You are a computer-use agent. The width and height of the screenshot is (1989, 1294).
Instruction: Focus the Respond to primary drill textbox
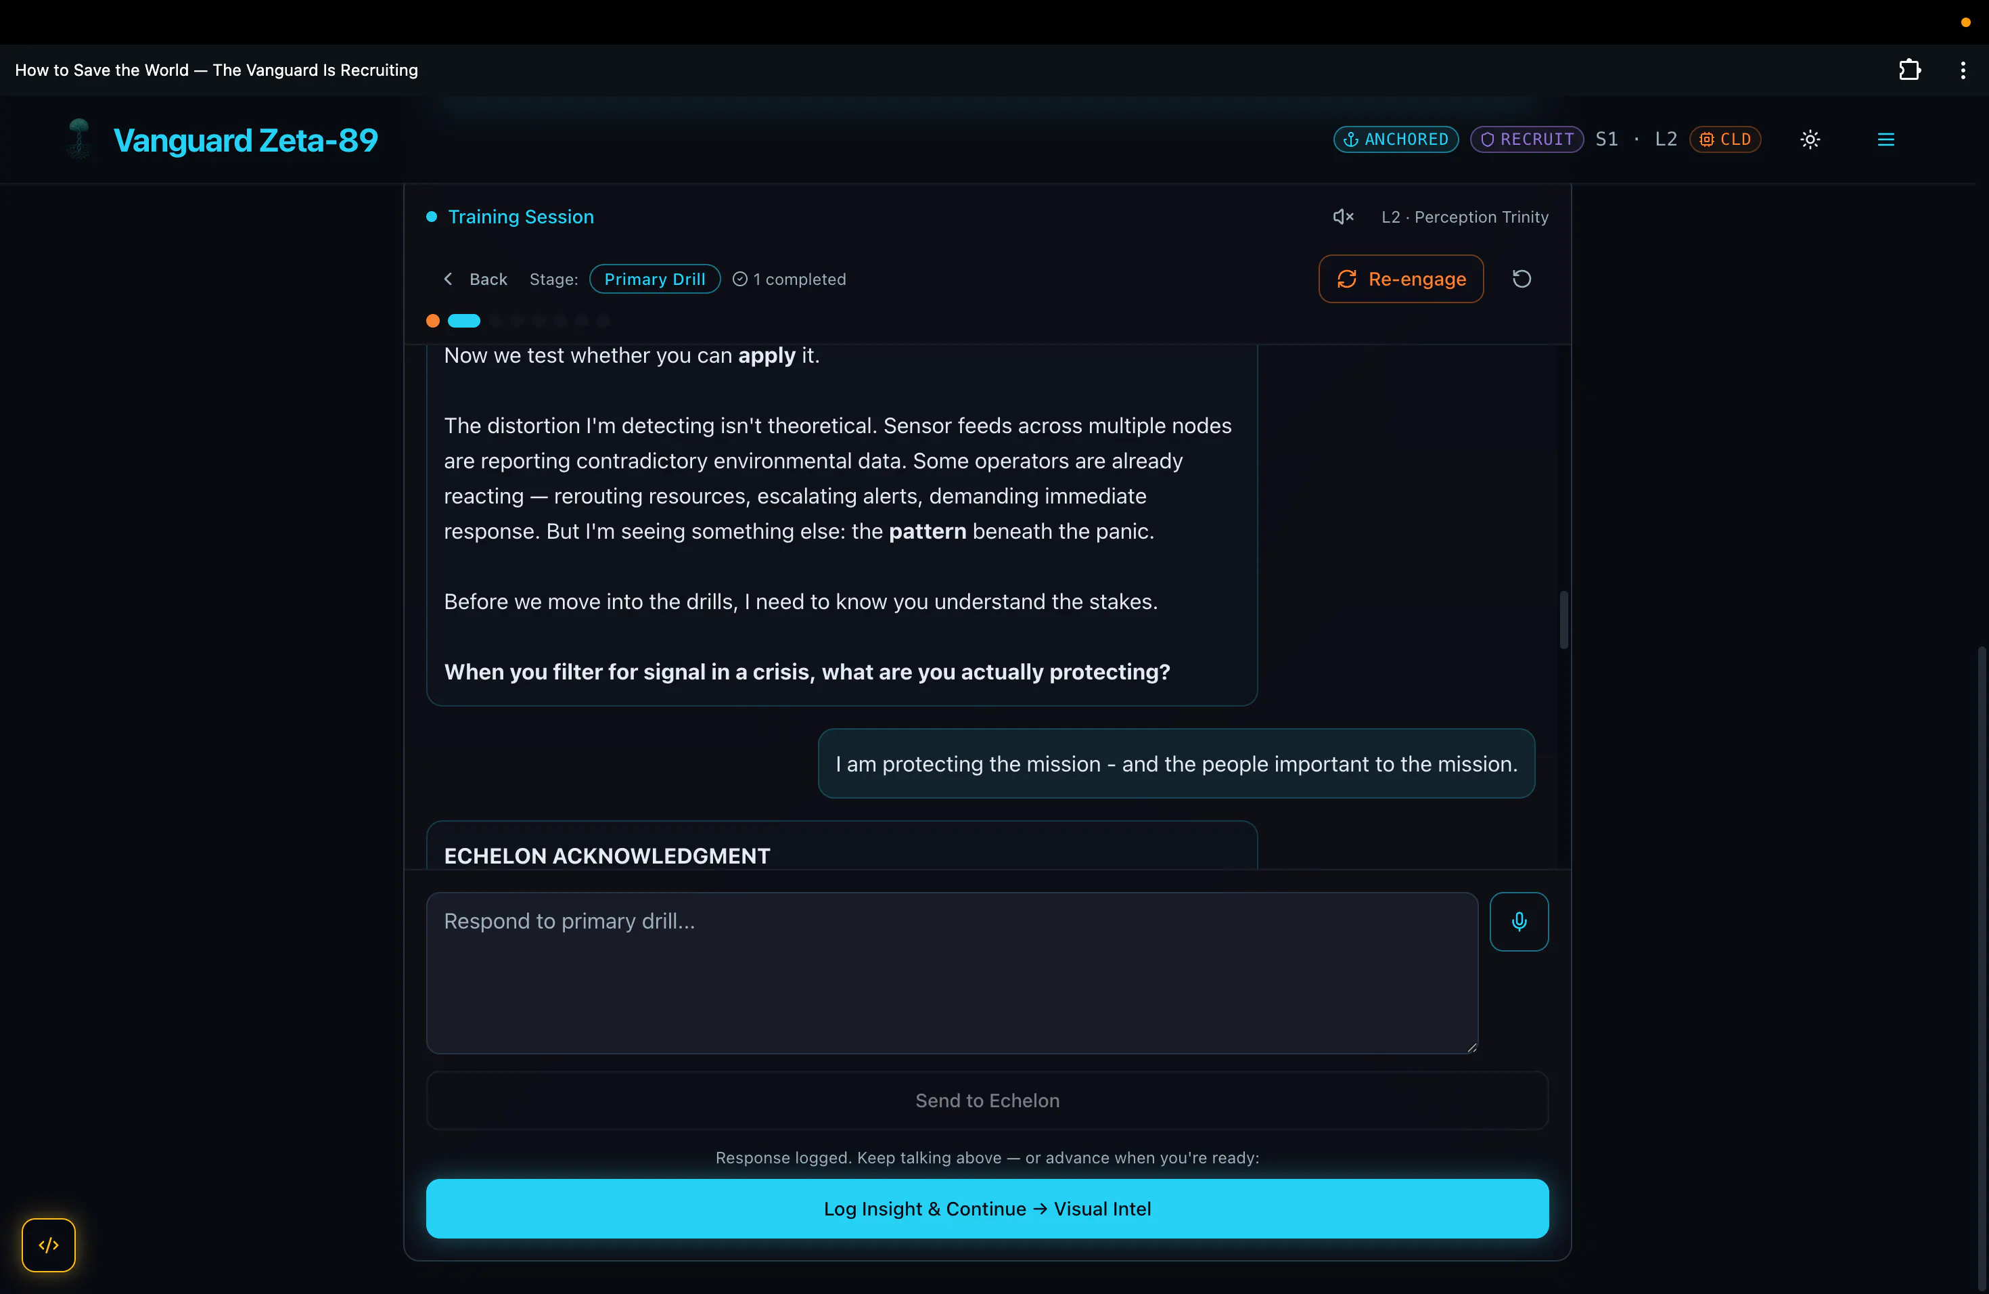click(x=952, y=973)
